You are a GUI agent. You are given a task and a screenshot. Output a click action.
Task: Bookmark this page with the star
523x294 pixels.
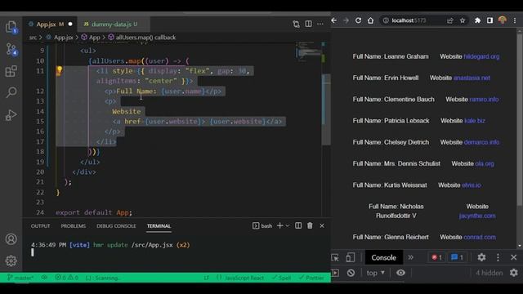[463, 20]
